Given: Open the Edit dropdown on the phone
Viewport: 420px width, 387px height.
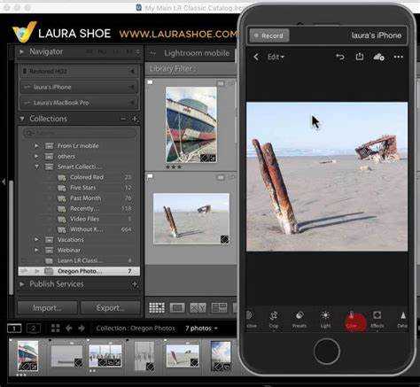Looking at the screenshot, I should coord(276,57).
